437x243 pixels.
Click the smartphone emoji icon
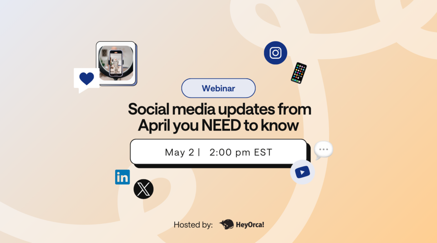tap(299, 73)
